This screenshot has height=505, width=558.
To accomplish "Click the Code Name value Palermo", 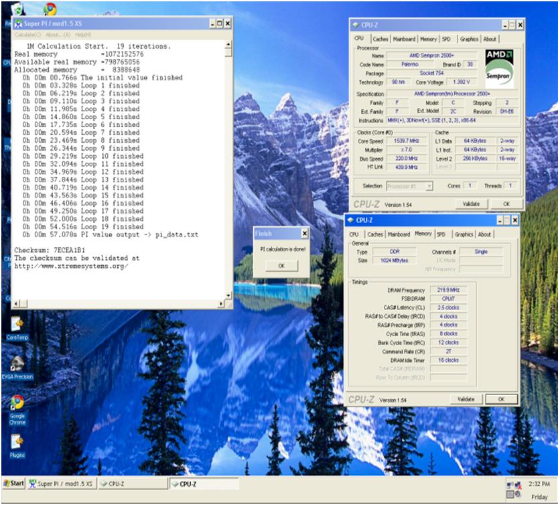I will (x=410, y=64).
